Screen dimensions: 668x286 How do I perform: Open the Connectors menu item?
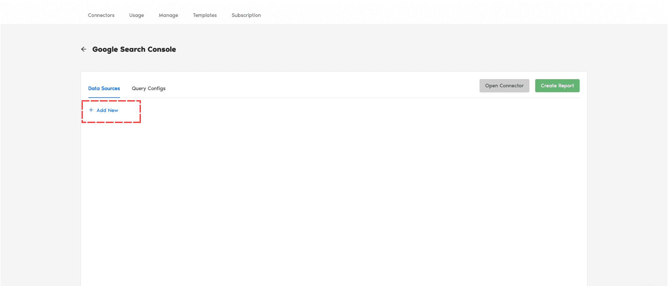pos(101,15)
